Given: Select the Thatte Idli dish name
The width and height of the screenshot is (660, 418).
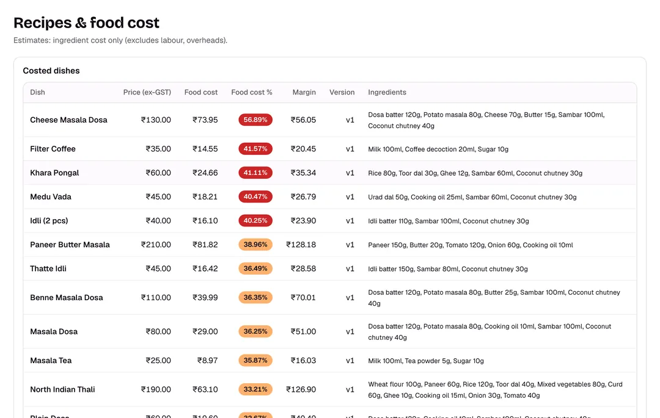Looking at the screenshot, I should pos(48,269).
